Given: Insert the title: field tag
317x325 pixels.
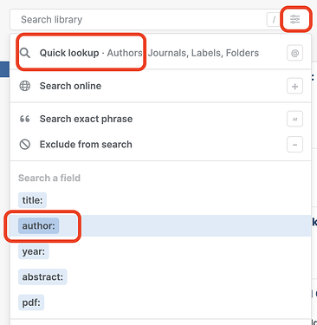Looking at the screenshot, I should click(x=32, y=200).
